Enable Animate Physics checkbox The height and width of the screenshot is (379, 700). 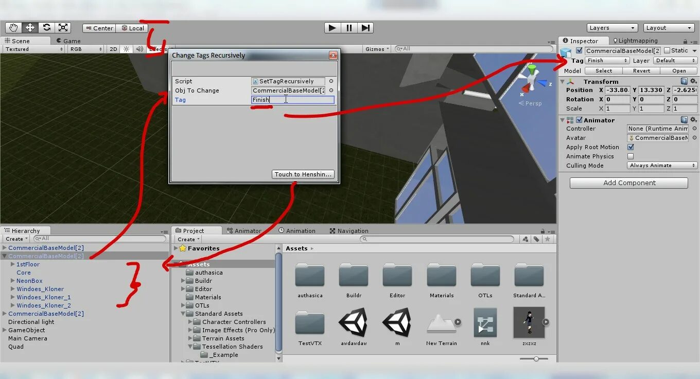631,156
